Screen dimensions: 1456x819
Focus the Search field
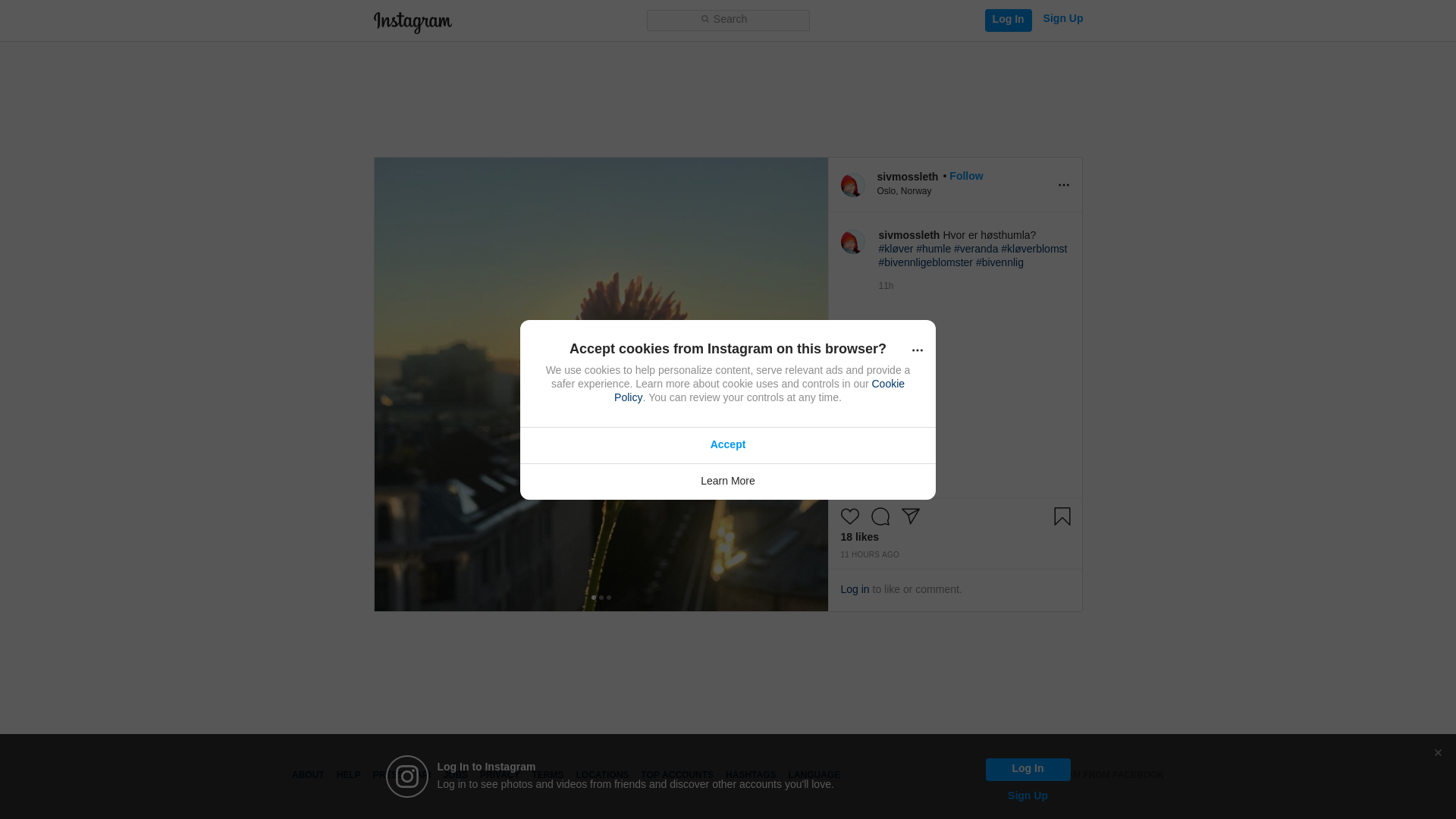pos(727,20)
